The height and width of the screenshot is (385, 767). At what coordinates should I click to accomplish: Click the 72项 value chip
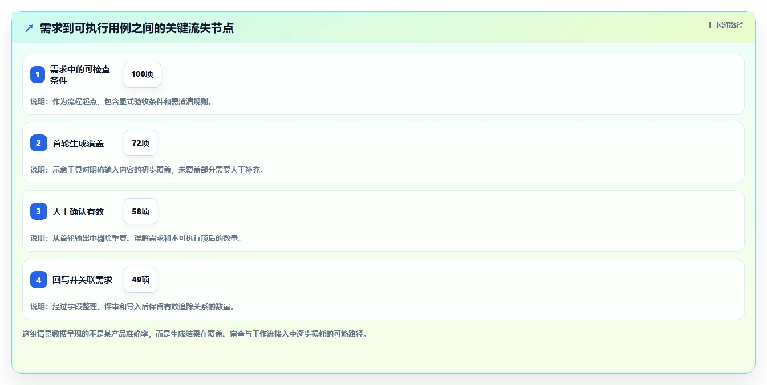tap(140, 143)
